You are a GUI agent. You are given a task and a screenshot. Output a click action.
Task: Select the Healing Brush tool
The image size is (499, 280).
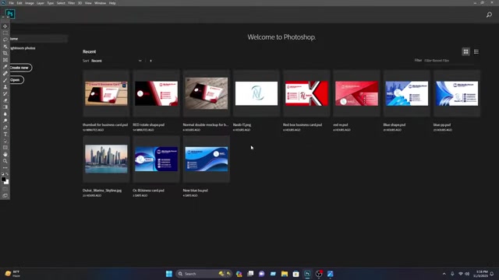[x=5, y=73]
